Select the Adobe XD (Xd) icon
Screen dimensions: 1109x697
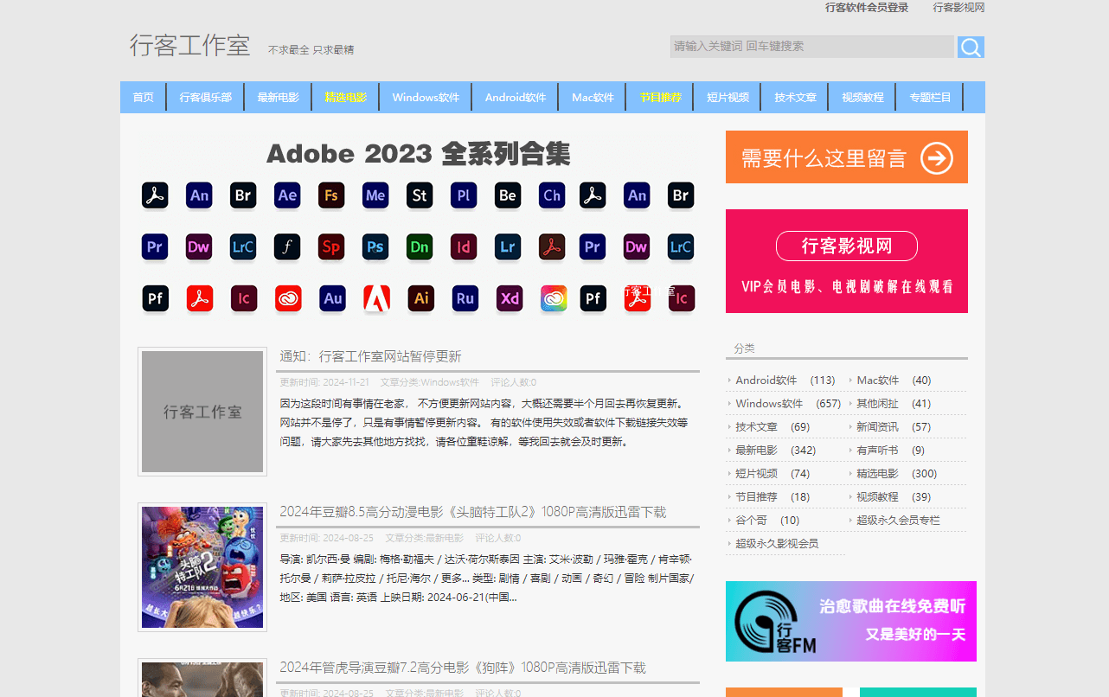510,298
